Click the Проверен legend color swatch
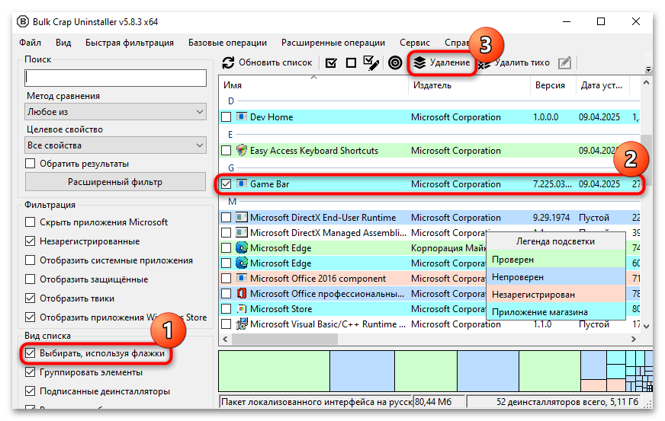Screen dimensions: 665x421 coord(556,259)
